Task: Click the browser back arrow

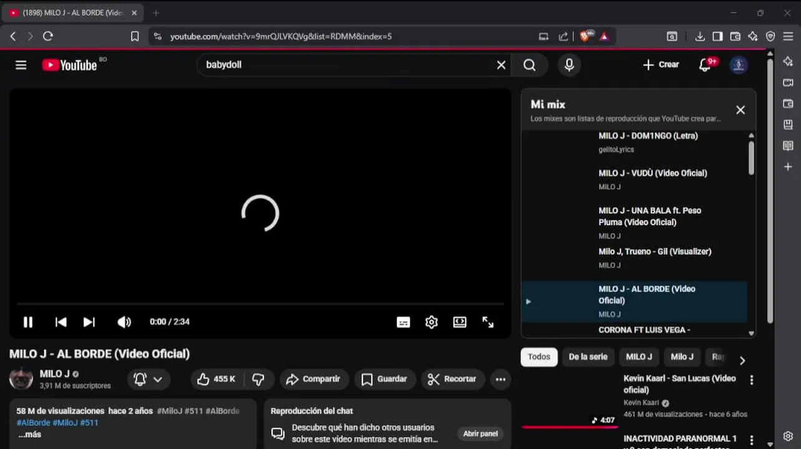Action: pyautogui.click(x=13, y=36)
